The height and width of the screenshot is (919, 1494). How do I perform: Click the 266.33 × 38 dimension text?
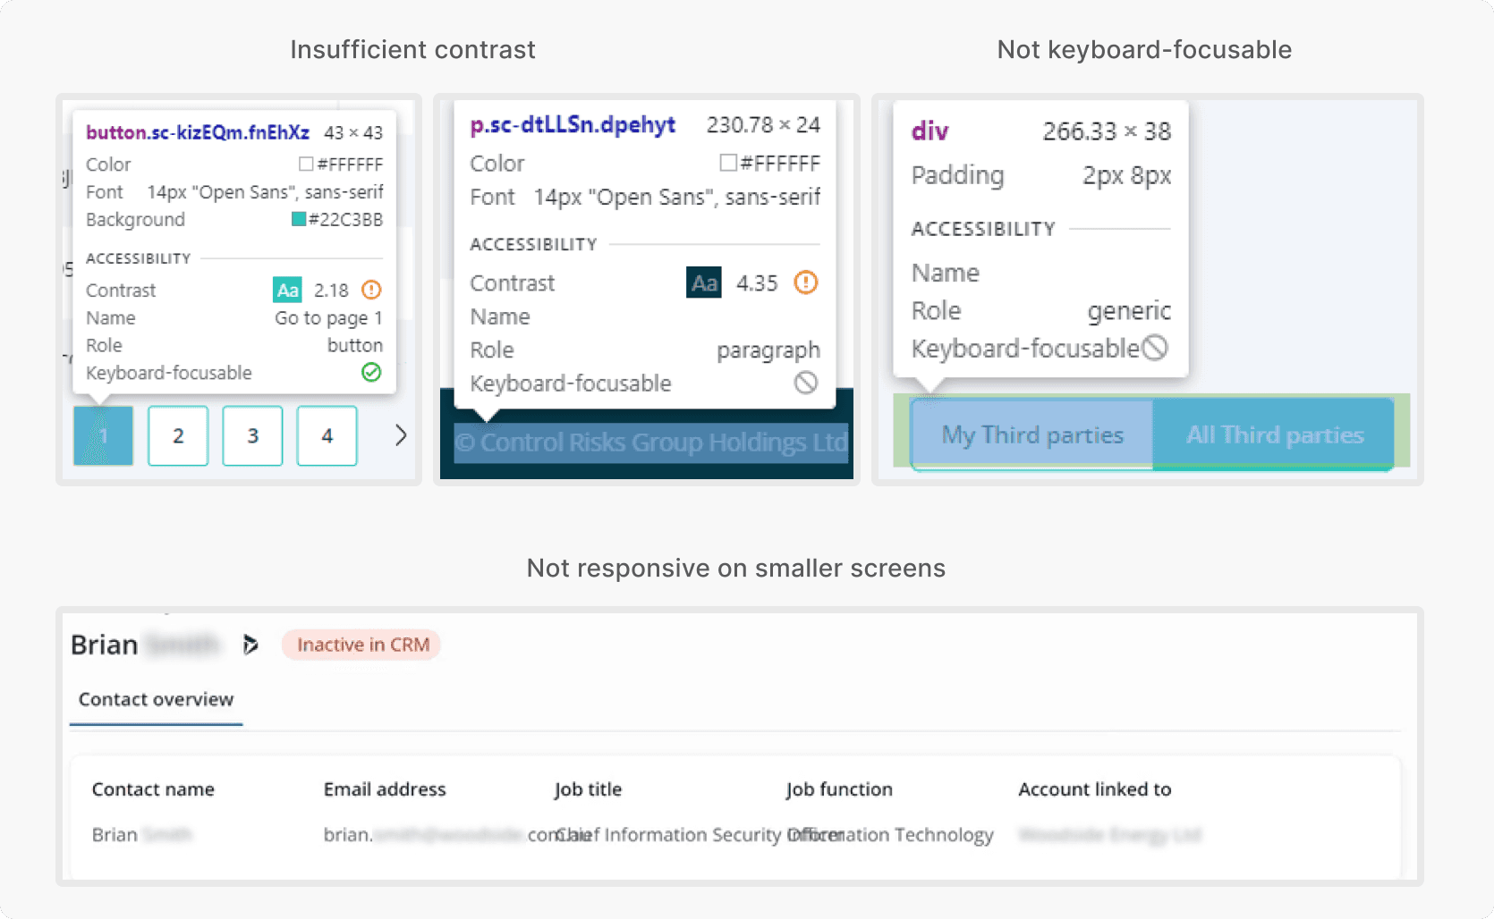click(x=1107, y=131)
